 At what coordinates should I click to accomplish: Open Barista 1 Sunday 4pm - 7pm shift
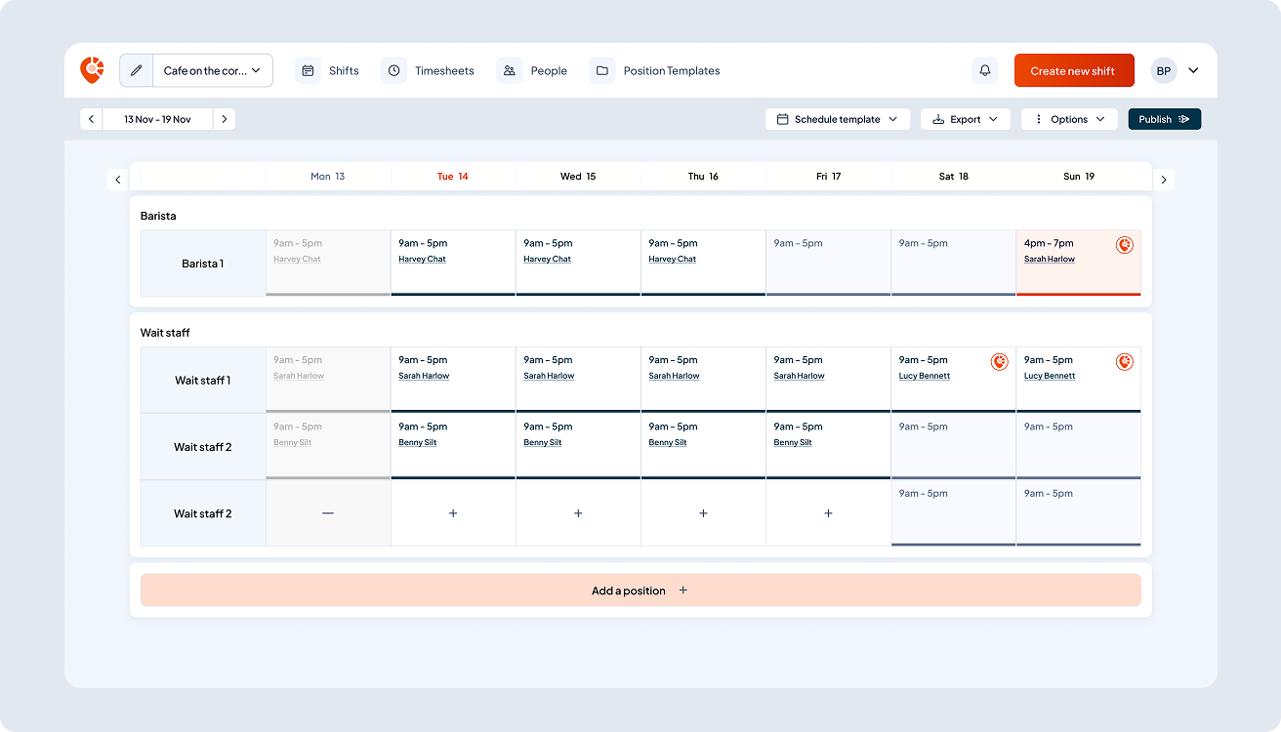(x=1078, y=263)
